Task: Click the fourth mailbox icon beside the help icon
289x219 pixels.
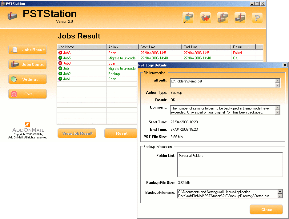Action: tap(240, 18)
